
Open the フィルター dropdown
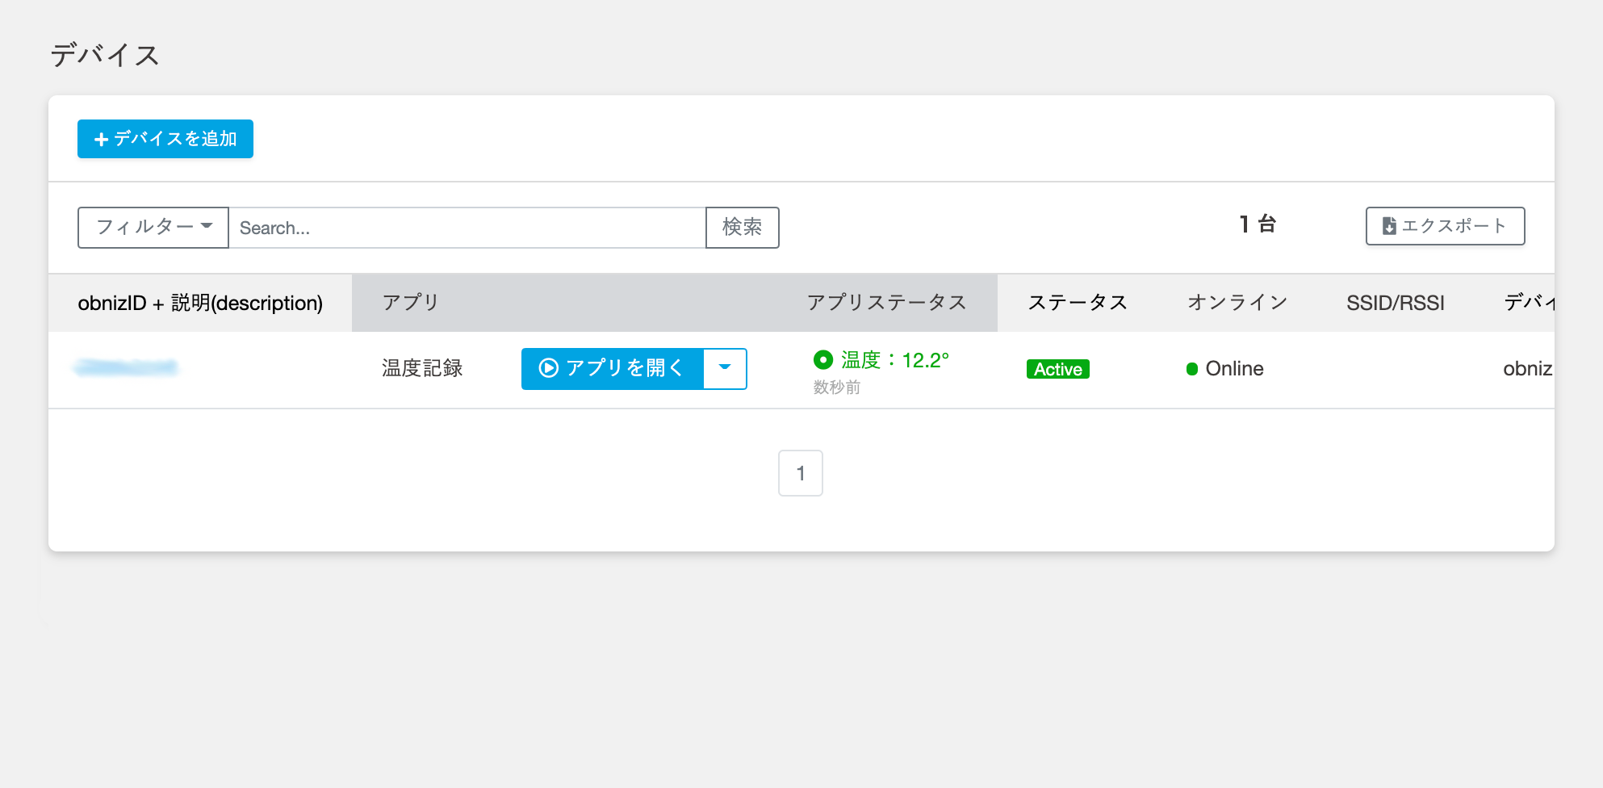(x=152, y=228)
